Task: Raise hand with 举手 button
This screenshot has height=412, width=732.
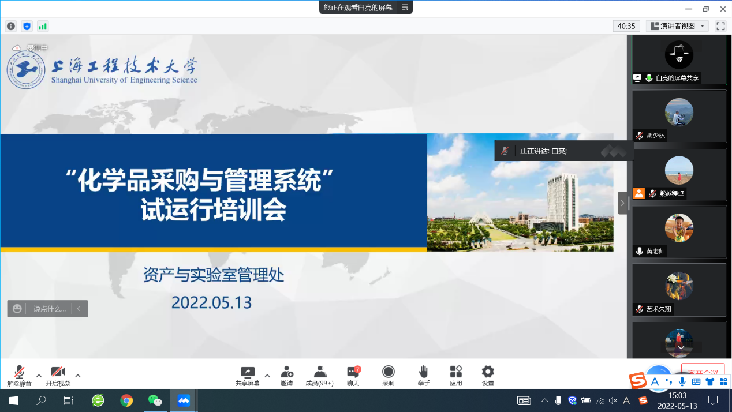Action: point(423,376)
